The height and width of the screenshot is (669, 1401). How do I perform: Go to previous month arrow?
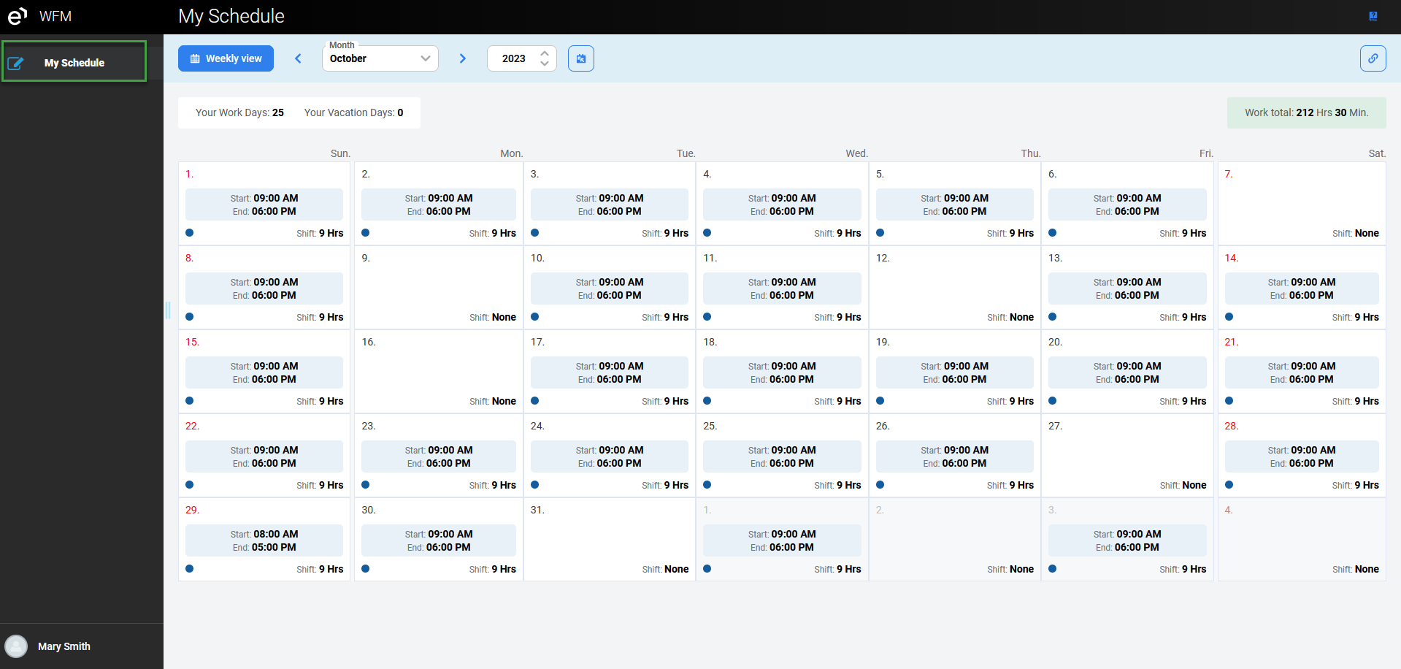tap(298, 58)
